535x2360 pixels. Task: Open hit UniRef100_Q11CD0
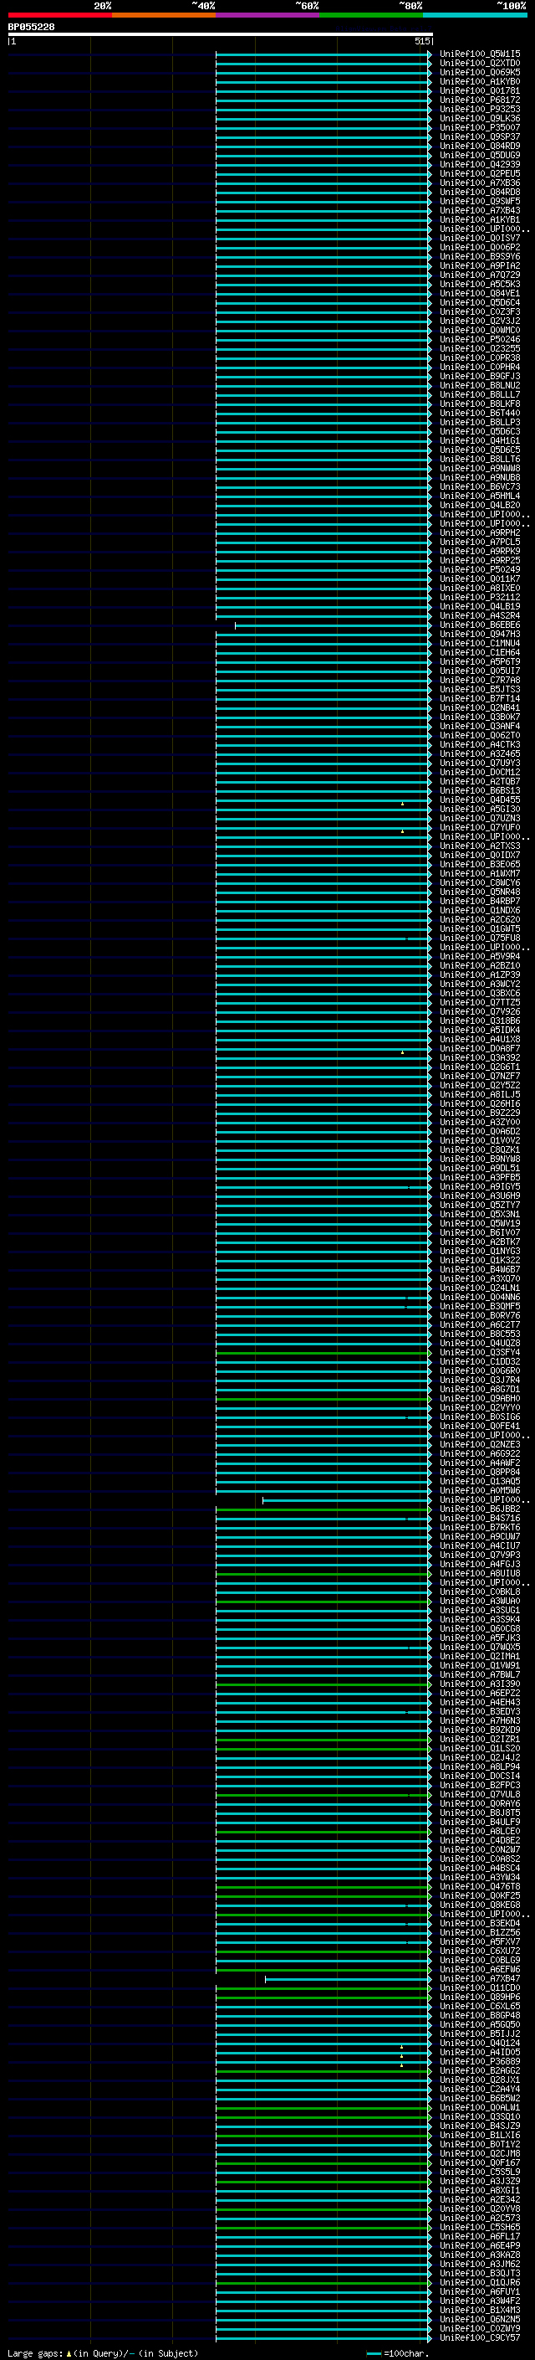[480, 1988]
